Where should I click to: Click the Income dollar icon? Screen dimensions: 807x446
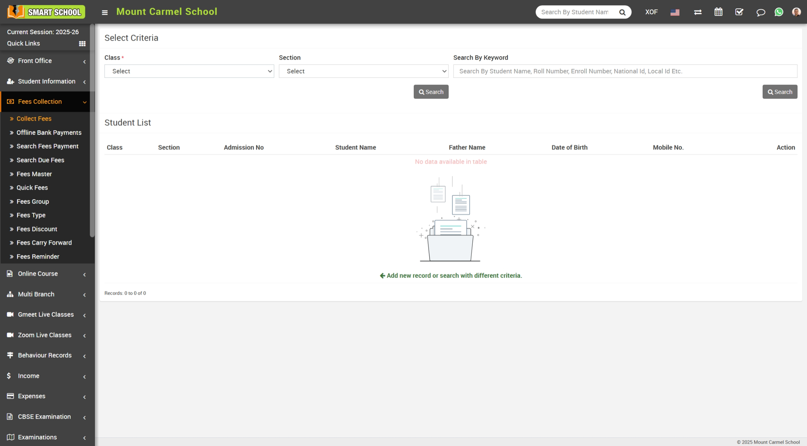click(9, 376)
